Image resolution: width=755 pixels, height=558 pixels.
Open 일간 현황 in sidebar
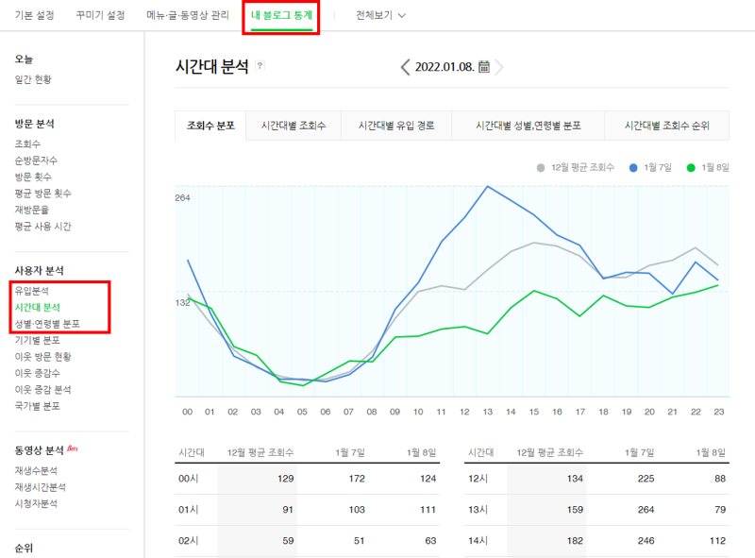pyautogui.click(x=33, y=79)
